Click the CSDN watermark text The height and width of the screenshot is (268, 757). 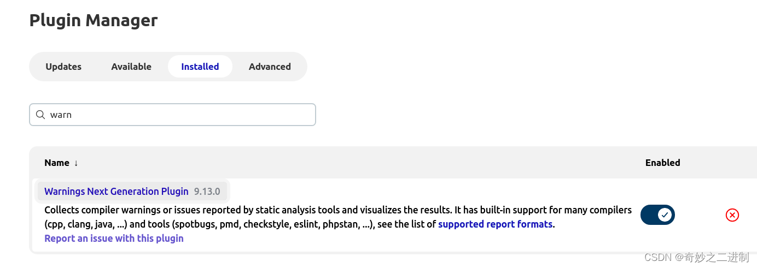pos(657,257)
